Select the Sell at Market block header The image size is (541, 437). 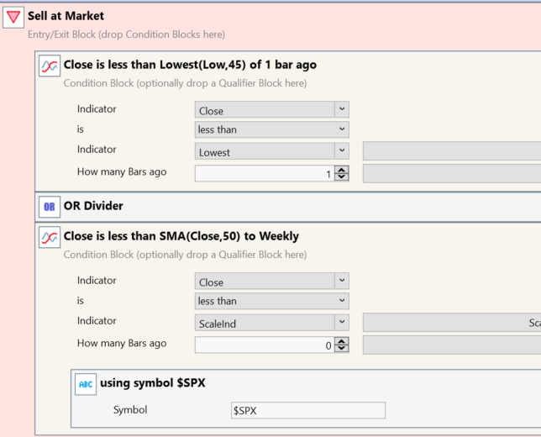66,16
